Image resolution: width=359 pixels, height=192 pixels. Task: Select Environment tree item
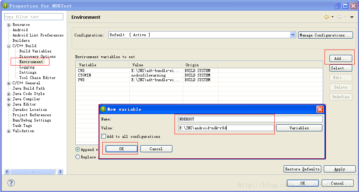tap(31, 62)
